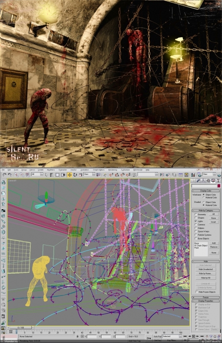Click the Hide by Name button
Image resolution: width=222 pixels, height=343 pixels.
(206, 273)
